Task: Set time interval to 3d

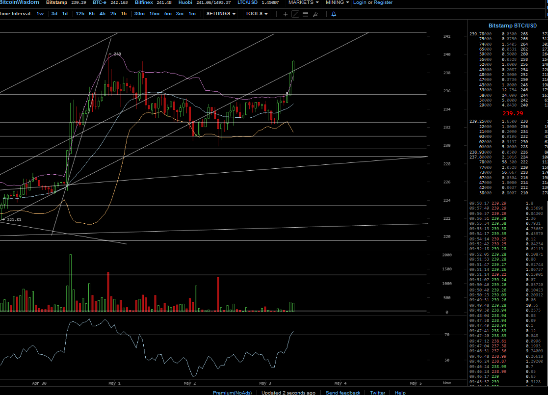Action: pos(54,14)
